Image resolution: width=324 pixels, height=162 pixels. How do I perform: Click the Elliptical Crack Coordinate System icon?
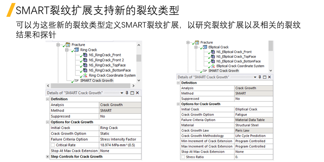(213, 66)
